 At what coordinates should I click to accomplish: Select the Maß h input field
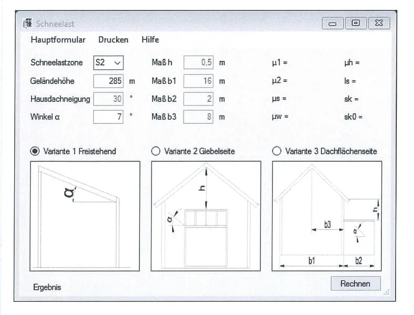click(x=198, y=62)
